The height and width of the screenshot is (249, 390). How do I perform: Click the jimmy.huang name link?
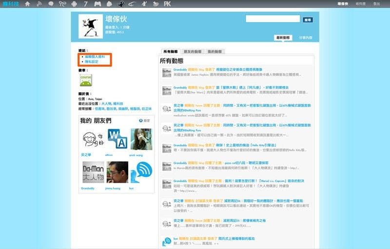tap(113, 189)
